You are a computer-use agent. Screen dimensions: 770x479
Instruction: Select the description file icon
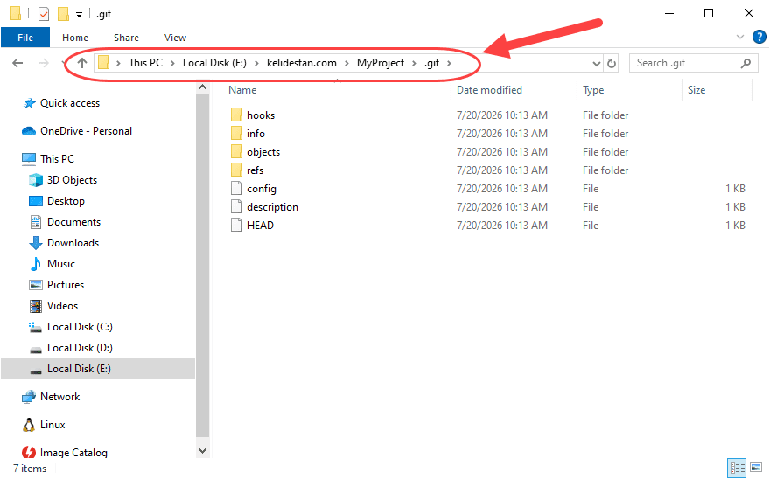236,206
